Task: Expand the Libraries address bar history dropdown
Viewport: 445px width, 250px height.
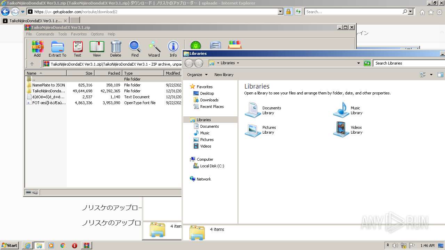Action: [358, 63]
